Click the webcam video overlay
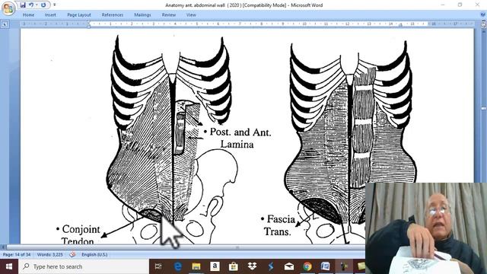487x274 pixels. tap(426, 228)
